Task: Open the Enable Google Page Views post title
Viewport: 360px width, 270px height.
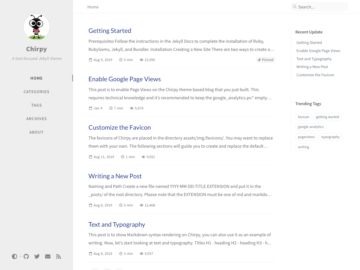Action: click(125, 79)
